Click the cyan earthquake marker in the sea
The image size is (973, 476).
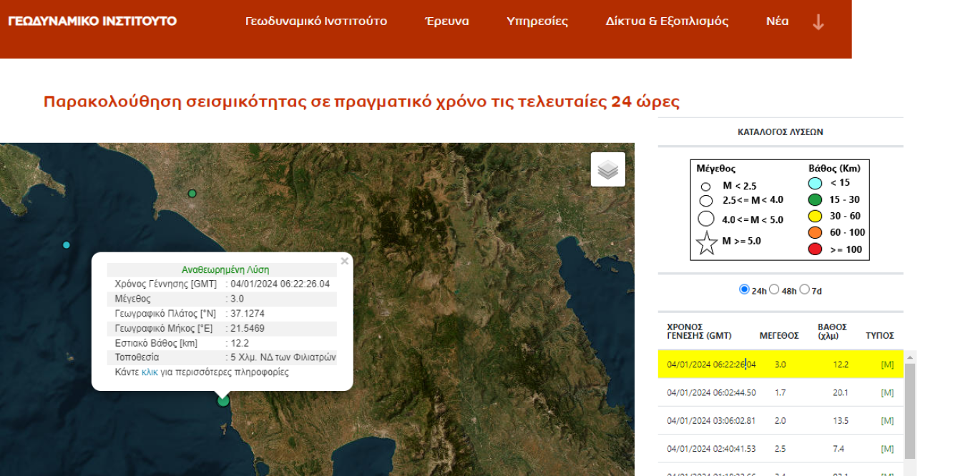tap(67, 245)
